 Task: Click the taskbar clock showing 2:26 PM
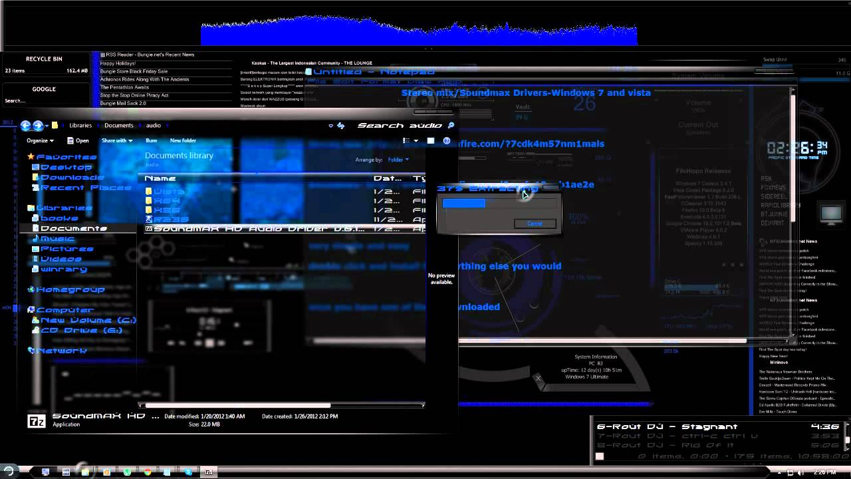pos(824,472)
